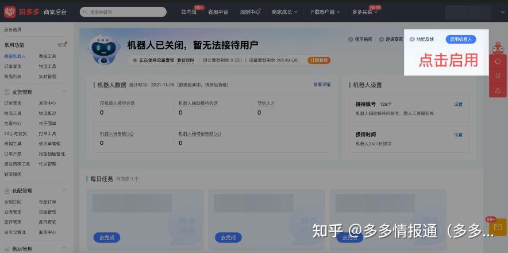Open 仓库管理 in the sidebar

coord(13,212)
